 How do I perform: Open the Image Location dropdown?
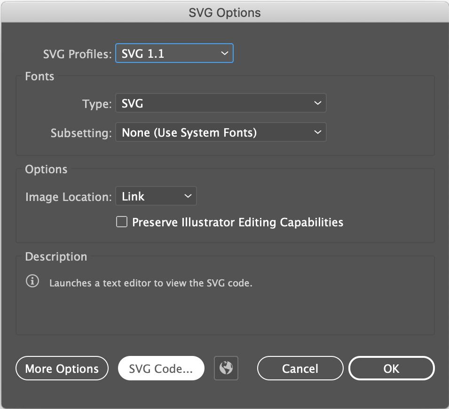(x=156, y=196)
